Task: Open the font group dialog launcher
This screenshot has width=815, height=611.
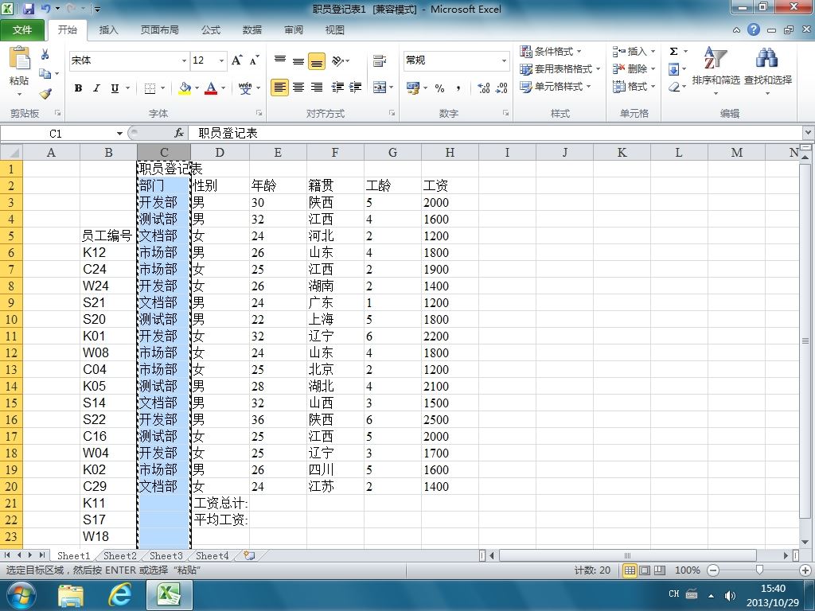Action: [x=259, y=113]
